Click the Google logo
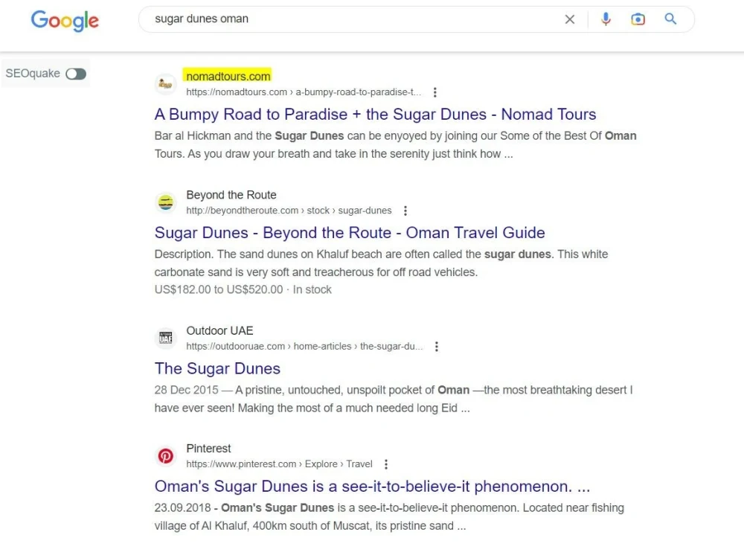The image size is (744, 558). [x=65, y=21]
